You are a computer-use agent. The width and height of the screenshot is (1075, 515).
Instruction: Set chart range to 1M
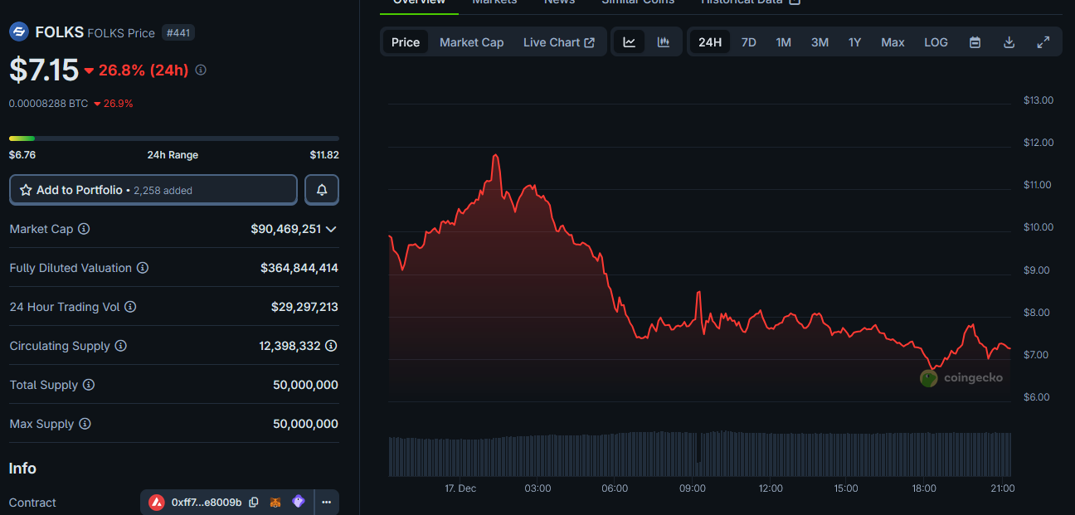point(783,42)
